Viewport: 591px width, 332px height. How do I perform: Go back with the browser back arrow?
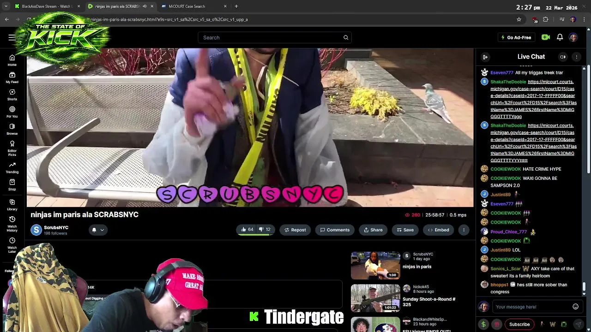[x=6, y=19]
